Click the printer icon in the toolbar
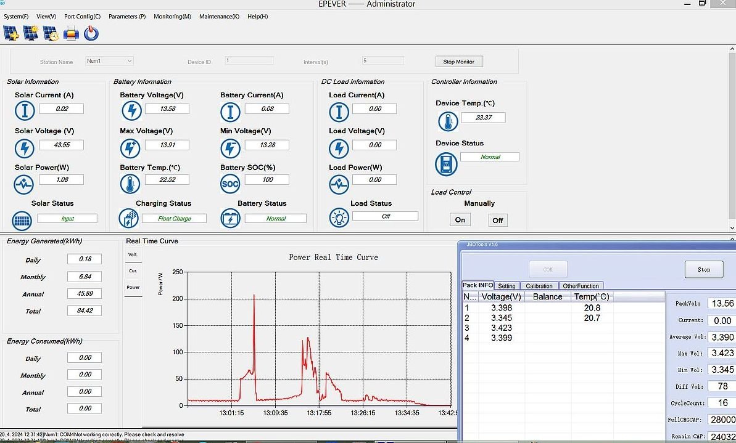Image resolution: width=736 pixels, height=443 pixels. pyautogui.click(x=72, y=33)
